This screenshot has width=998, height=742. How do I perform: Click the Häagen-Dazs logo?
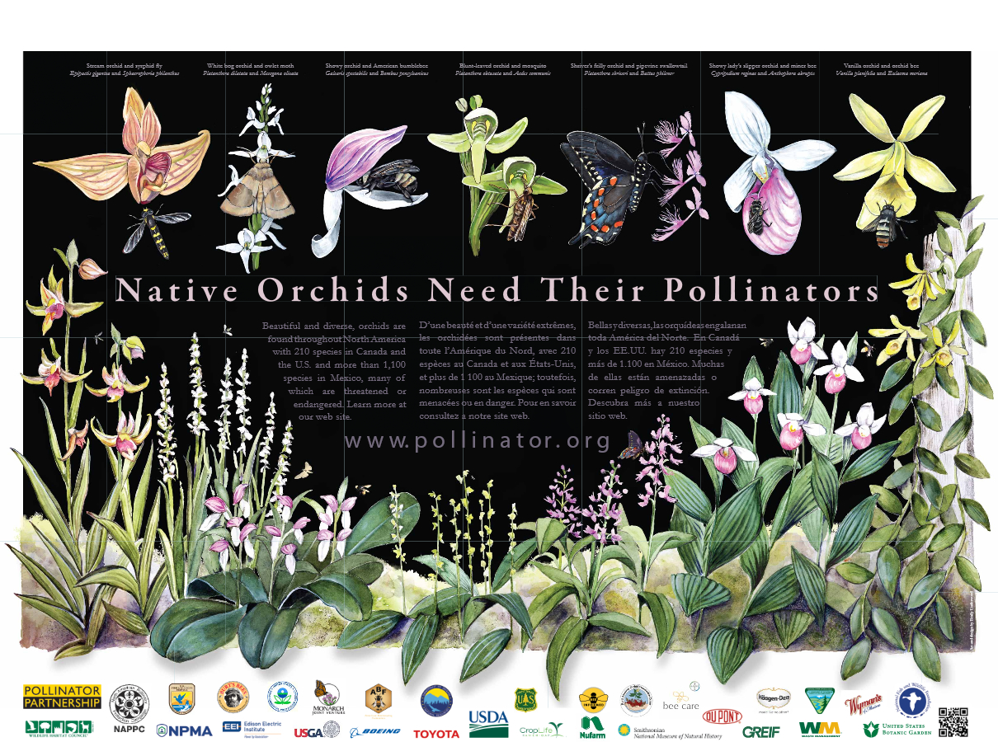click(773, 697)
